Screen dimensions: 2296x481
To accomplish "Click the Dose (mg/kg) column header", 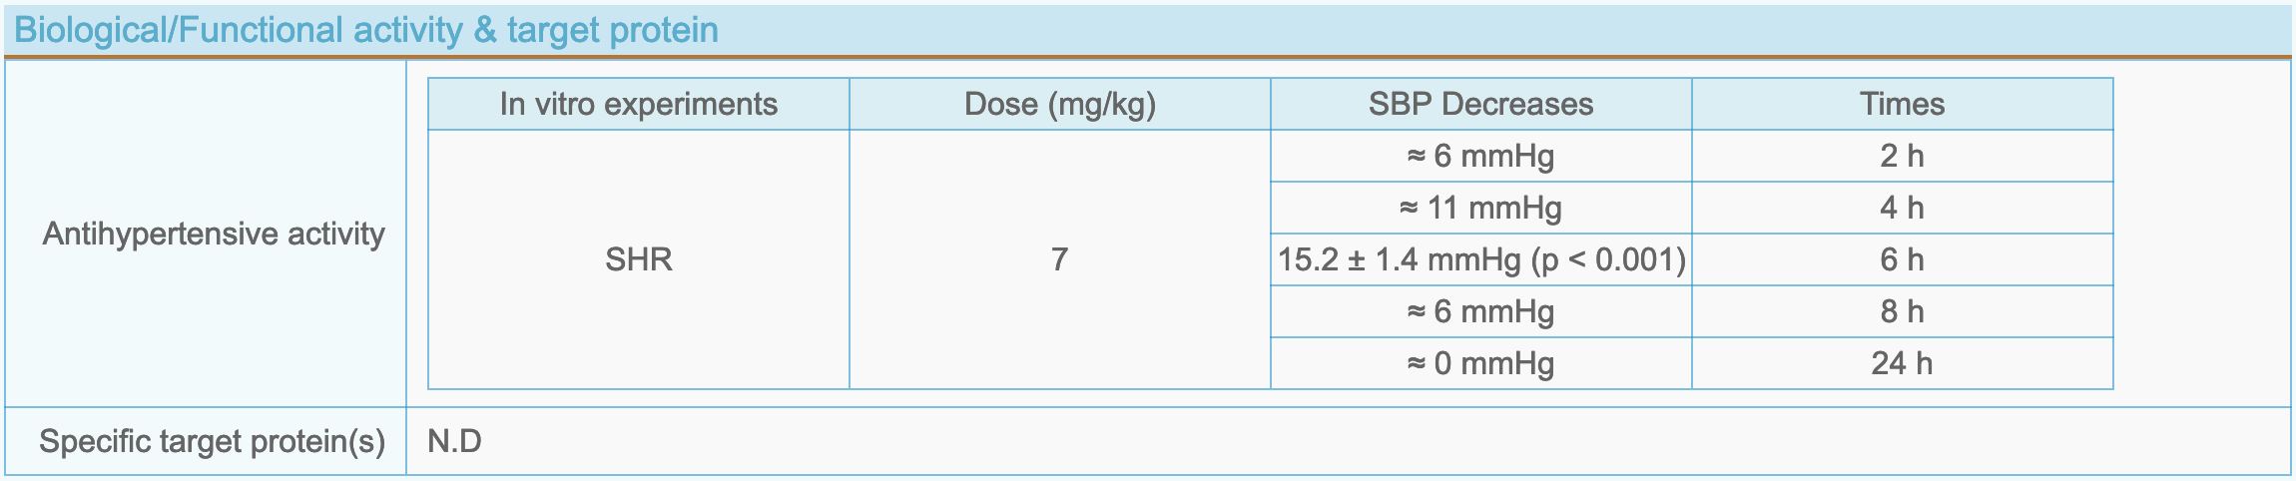I will click(1060, 104).
